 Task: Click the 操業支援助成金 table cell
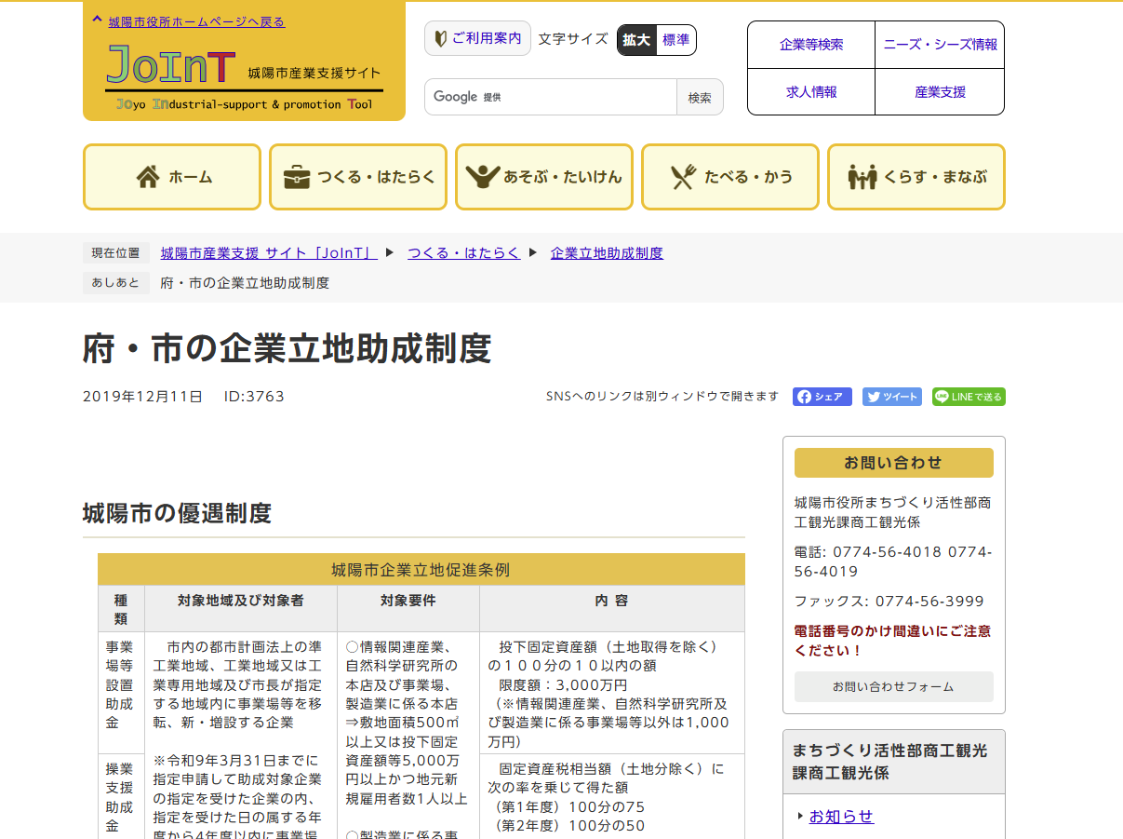pos(119,797)
